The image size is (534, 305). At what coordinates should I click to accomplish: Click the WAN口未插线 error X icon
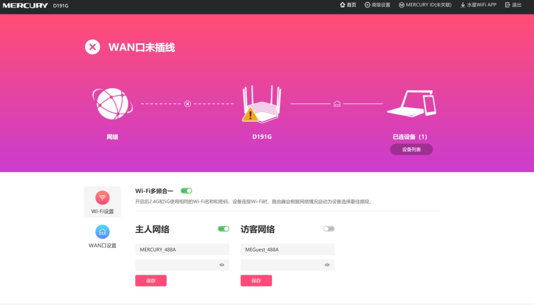(x=92, y=47)
